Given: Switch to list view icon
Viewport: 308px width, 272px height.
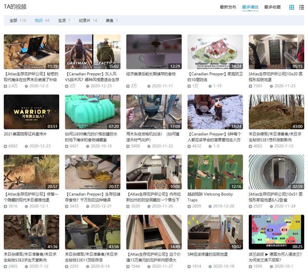Looking at the screenshot, I should [302, 7].
